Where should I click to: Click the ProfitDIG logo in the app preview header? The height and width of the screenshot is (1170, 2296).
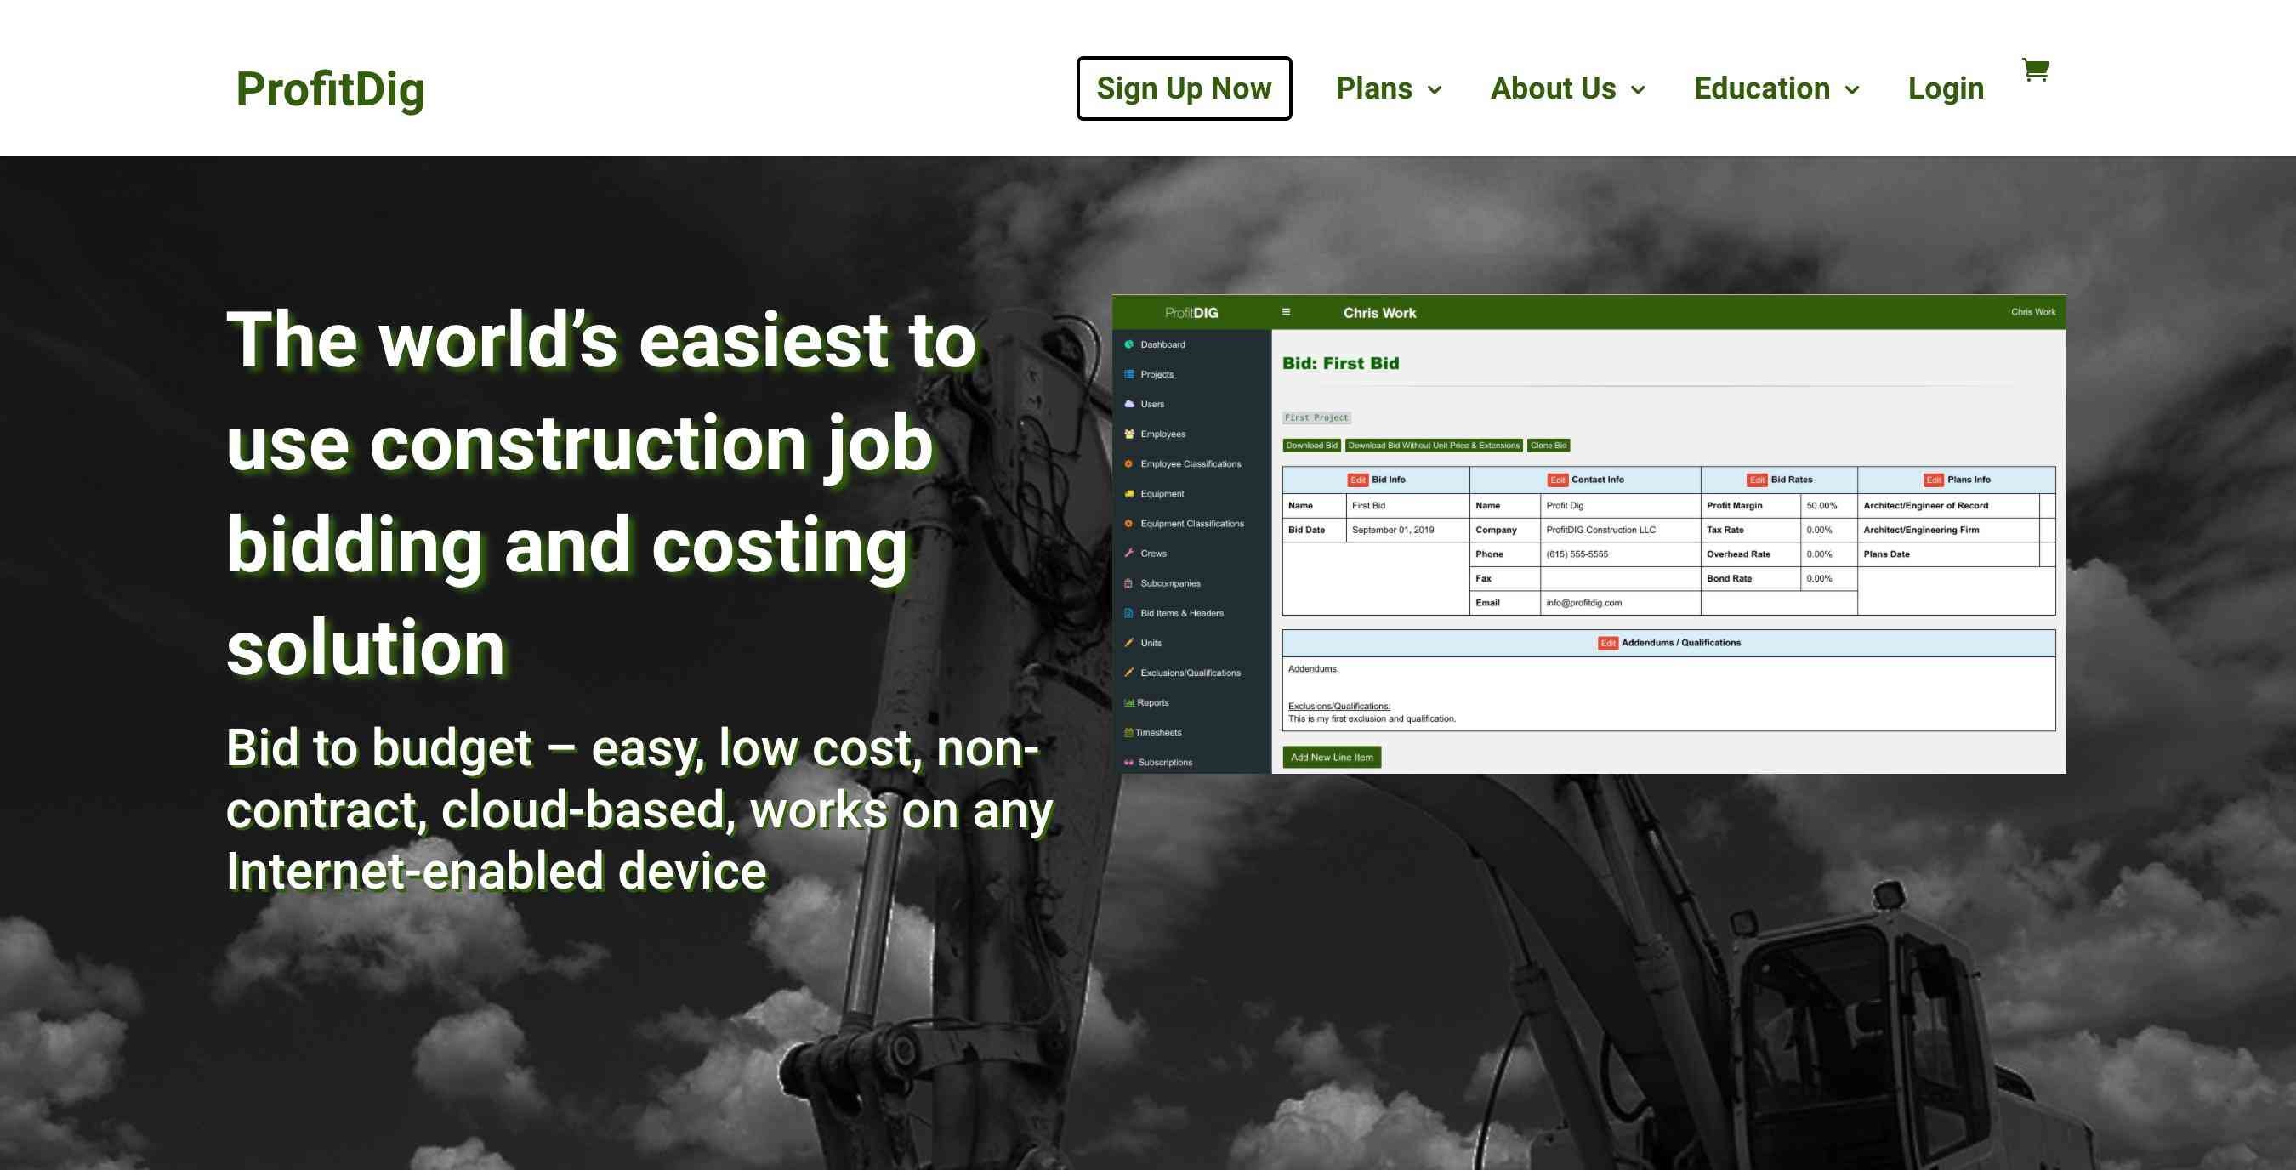click(x=1191, y=313)
